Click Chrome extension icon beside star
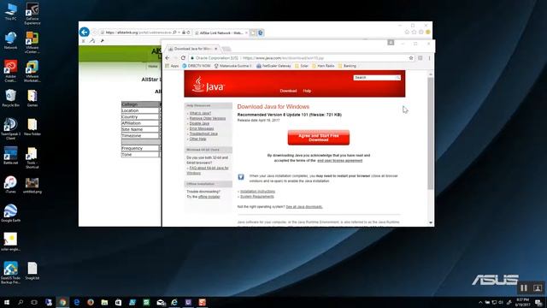547x308 pixels. coord(420,58)
